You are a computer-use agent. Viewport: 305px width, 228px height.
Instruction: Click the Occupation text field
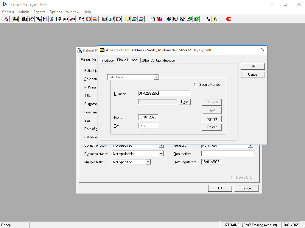click(227, 154)
